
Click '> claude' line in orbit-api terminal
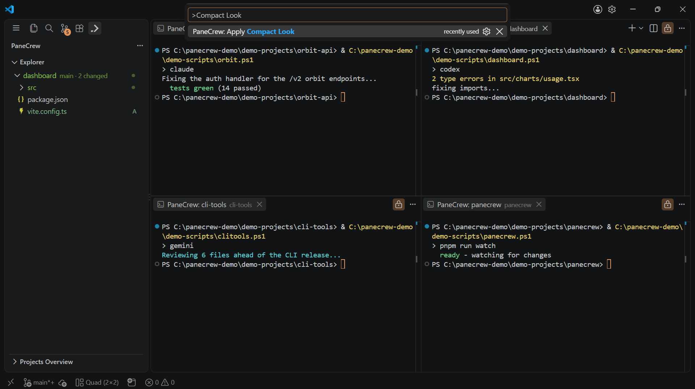pos(178,69)
